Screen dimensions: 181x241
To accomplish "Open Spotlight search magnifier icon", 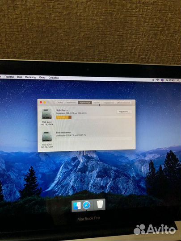I will coord(178,80).
